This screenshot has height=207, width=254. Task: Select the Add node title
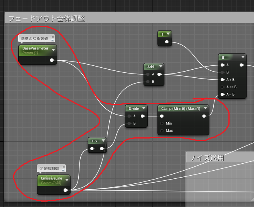pos(150,67)
